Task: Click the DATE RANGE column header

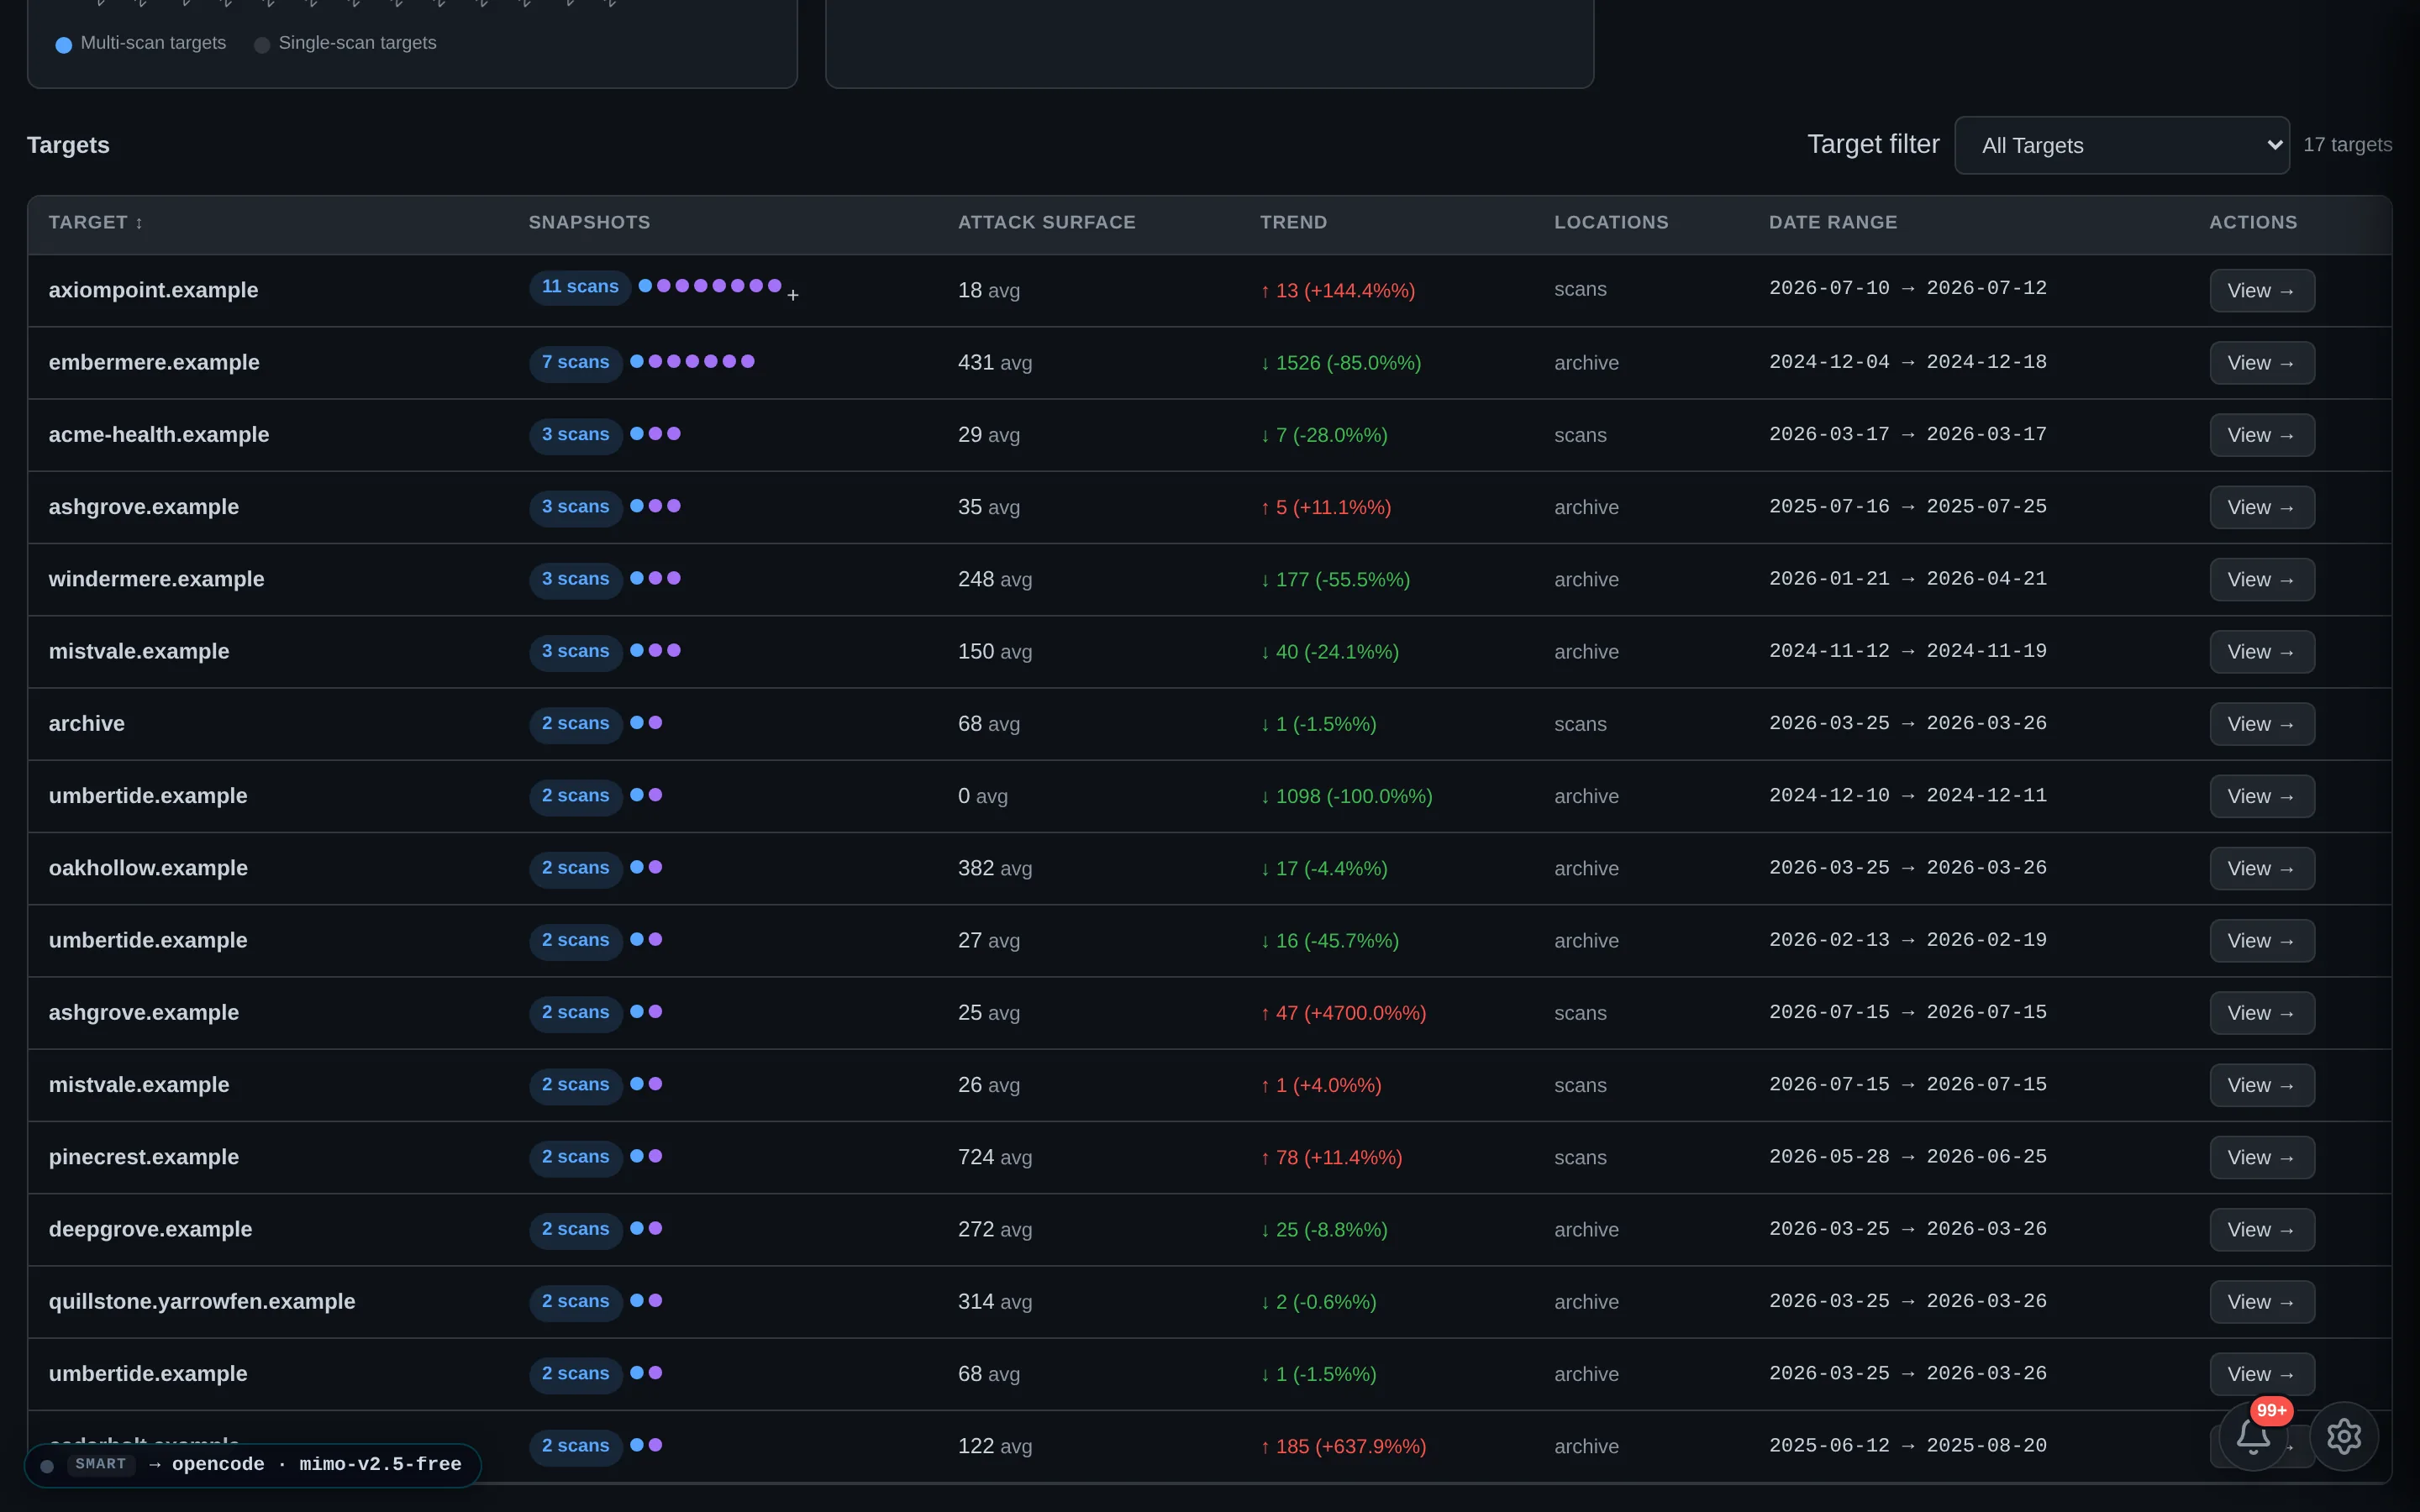Action: point(1833,222)
